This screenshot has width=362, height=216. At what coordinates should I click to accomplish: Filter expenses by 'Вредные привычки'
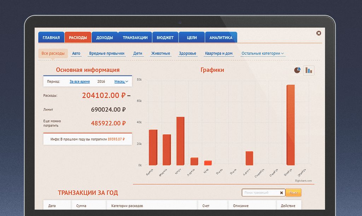tap(107, 53)
